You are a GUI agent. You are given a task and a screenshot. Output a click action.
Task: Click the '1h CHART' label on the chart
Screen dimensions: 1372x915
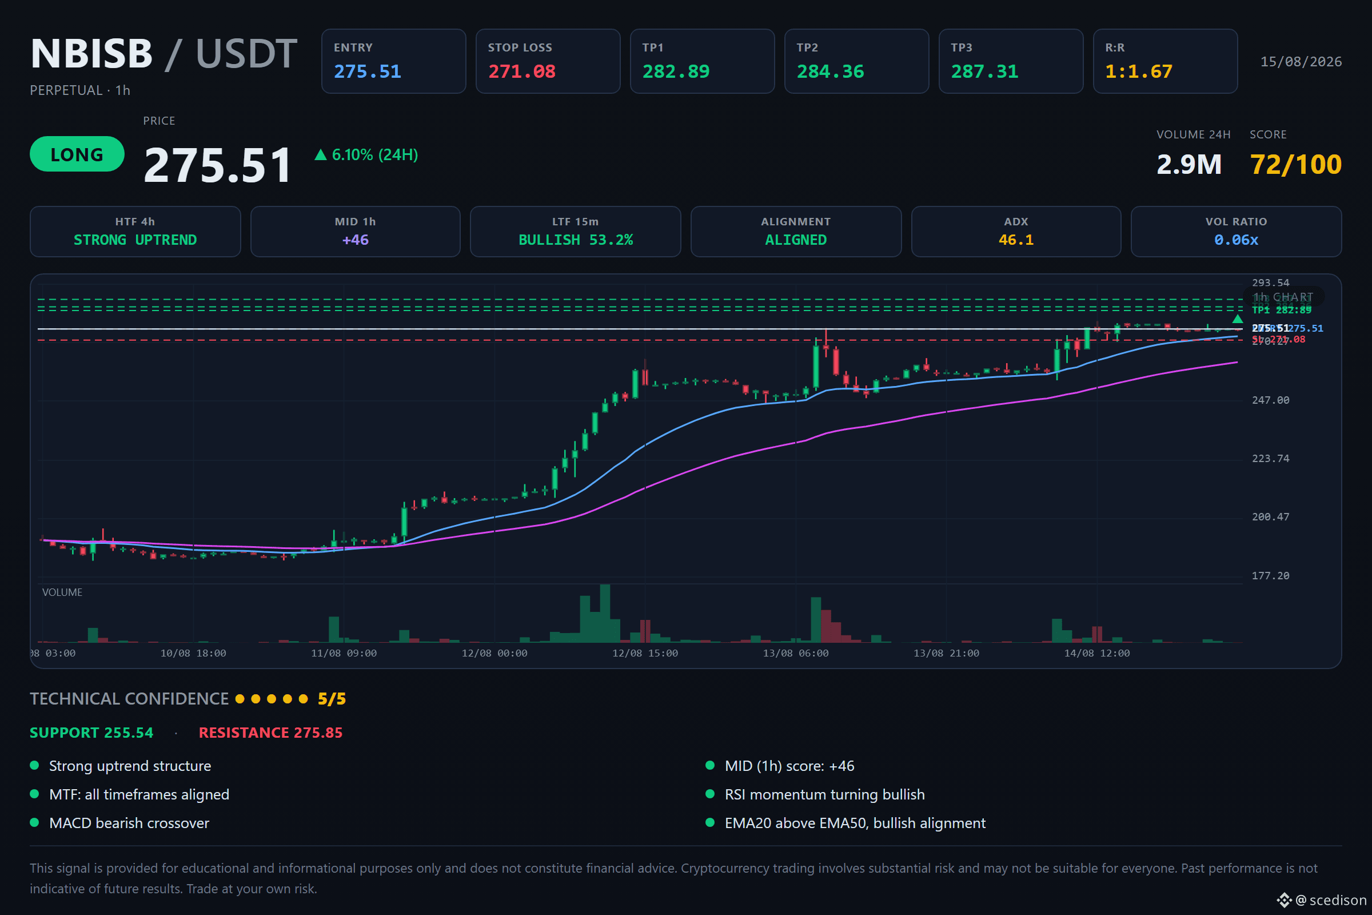[1283, 297]
